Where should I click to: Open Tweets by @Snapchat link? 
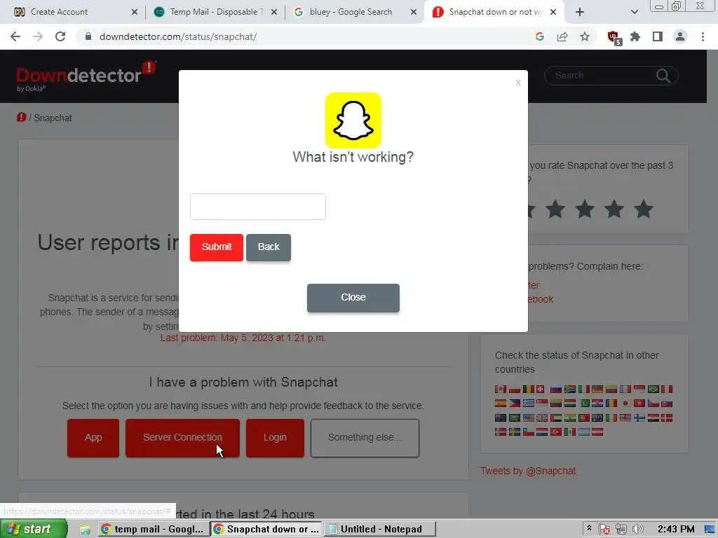click(x=528, y=471)
